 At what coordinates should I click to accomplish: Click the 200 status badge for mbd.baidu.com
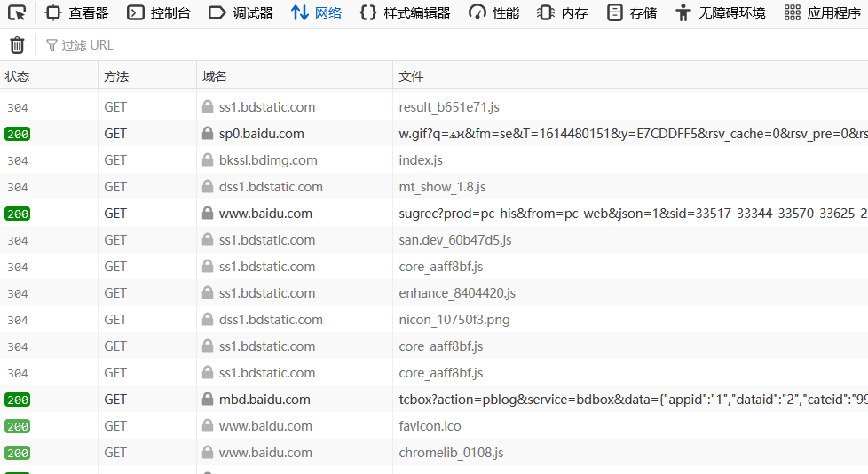(x=17, y=400)
